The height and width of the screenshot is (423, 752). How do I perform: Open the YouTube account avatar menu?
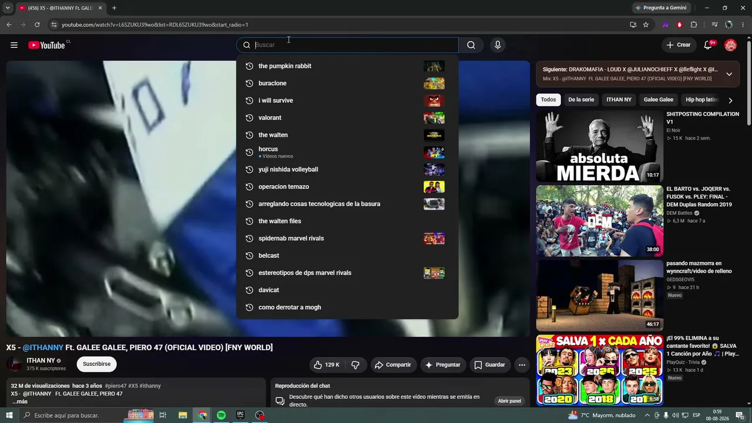click(730, 45)
